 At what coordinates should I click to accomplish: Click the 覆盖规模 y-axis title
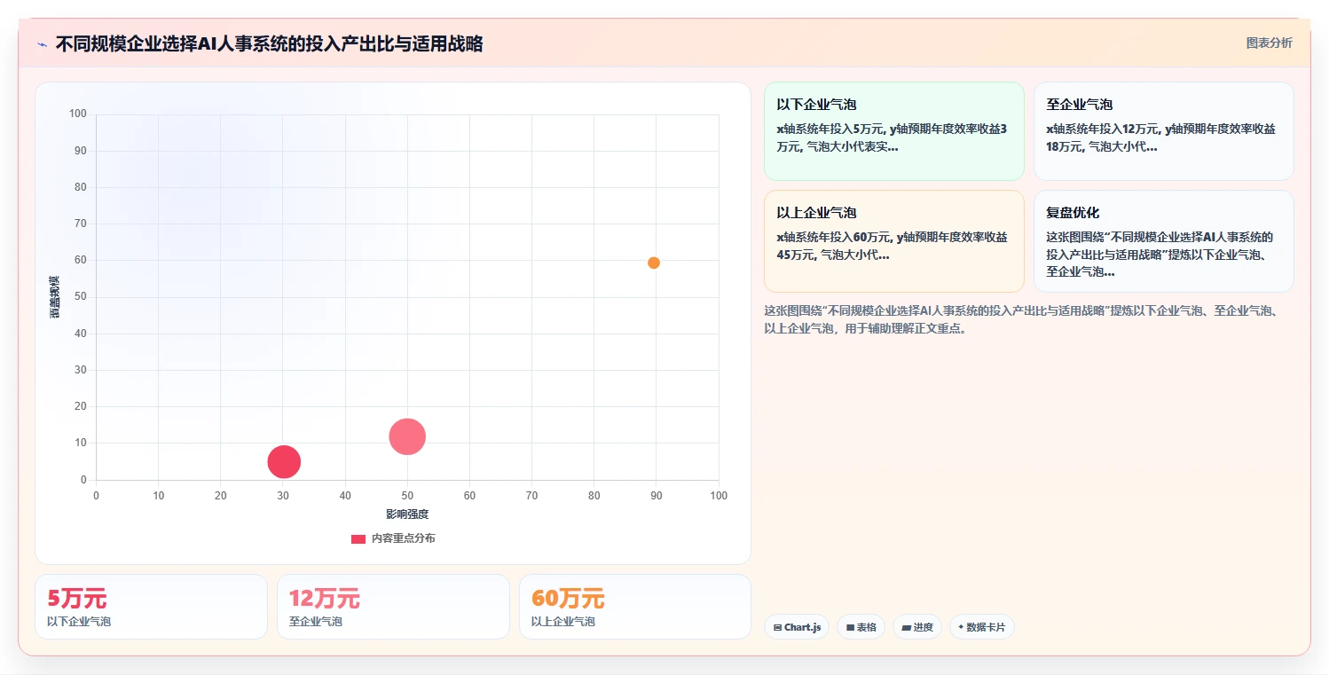[54, 297]
